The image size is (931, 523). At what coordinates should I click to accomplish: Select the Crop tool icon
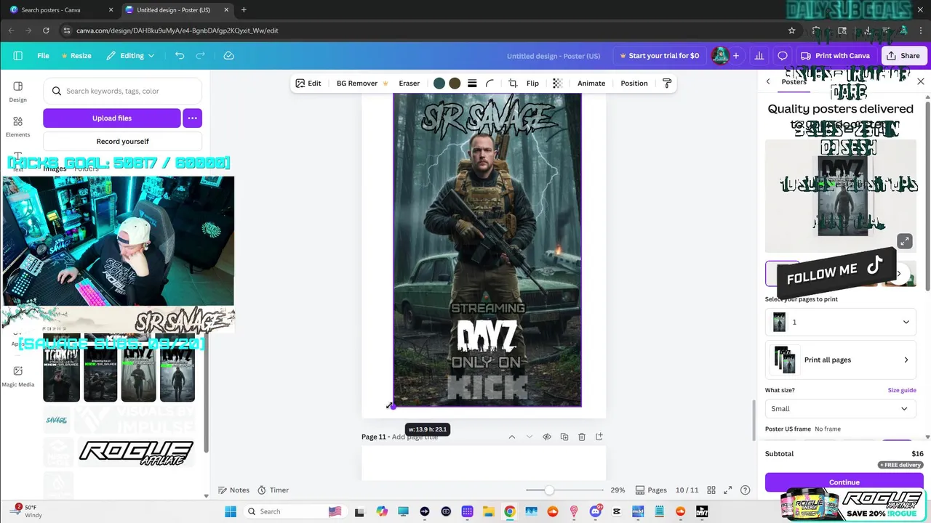tap(513, 84)
